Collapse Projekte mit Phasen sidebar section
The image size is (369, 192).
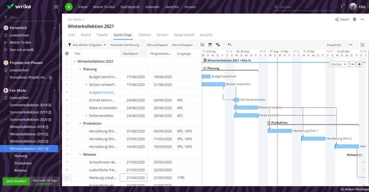coord(55,63)
